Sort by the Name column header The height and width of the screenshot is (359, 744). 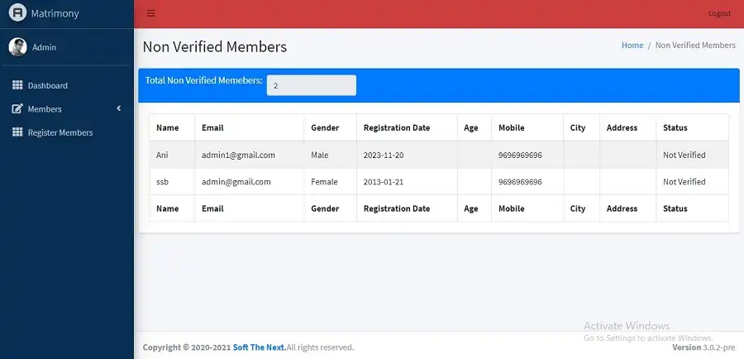(167, 128)
